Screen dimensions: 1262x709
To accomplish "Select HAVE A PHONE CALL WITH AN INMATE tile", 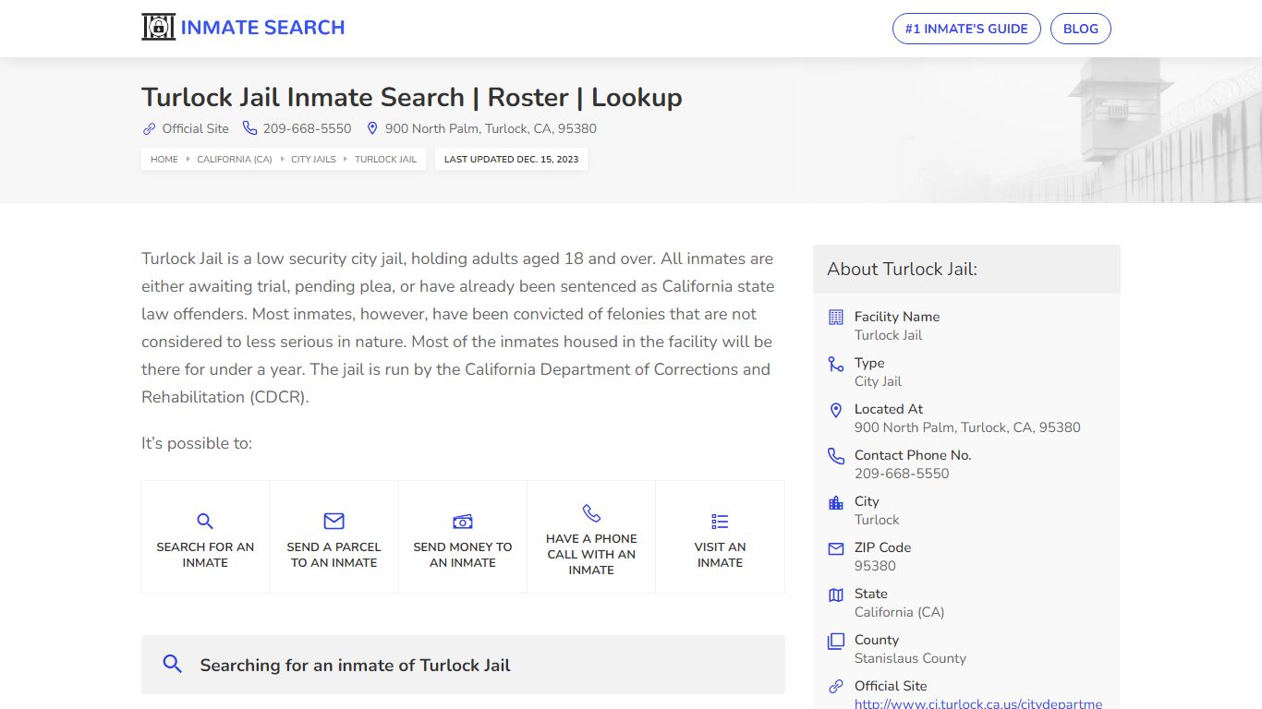I will pyautogui.click(x=591, y=536).
